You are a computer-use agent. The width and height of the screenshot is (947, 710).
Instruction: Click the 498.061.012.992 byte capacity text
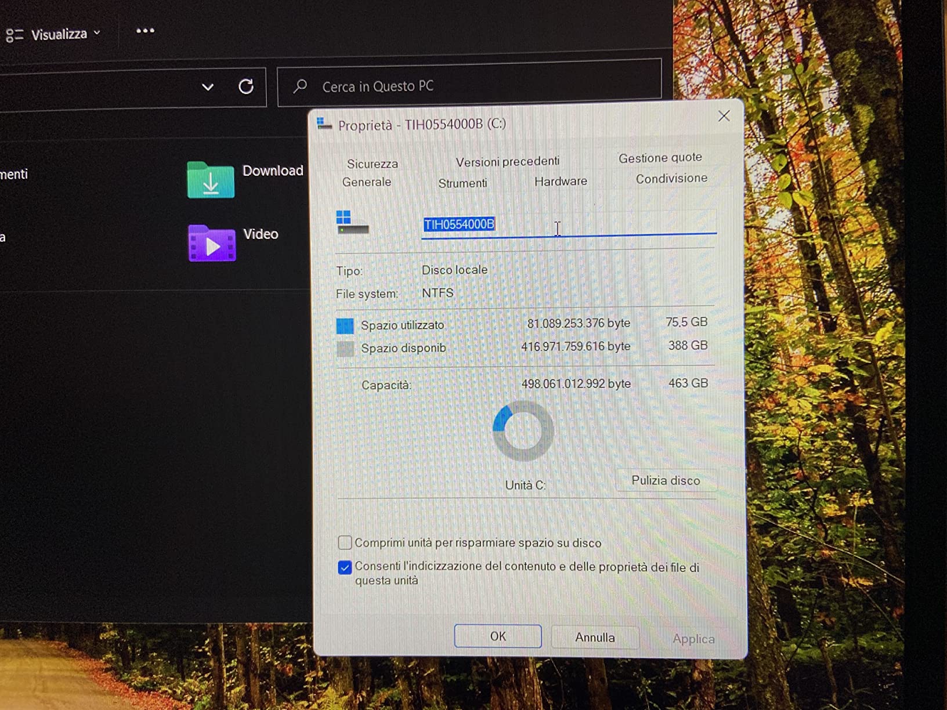click(x=576, y=384)
